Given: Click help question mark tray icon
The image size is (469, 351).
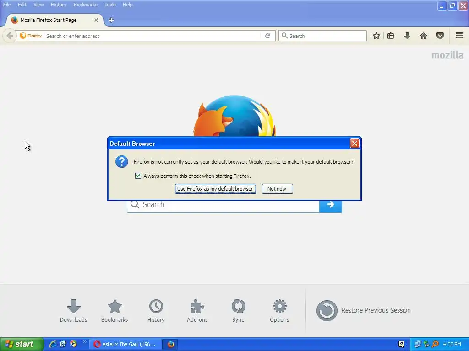Looking at the screenshot, I should [x=401, y=344].
